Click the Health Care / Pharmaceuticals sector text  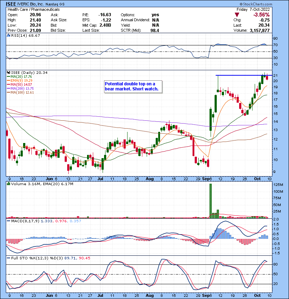pyautogui.click(x=34, y=9)
